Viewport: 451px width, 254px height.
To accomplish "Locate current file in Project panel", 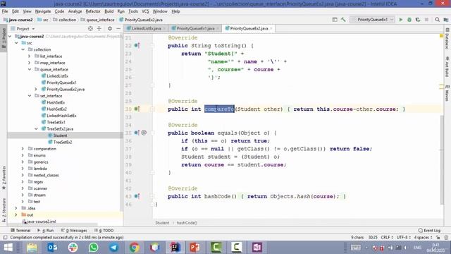I will click(x=90, y=28).
